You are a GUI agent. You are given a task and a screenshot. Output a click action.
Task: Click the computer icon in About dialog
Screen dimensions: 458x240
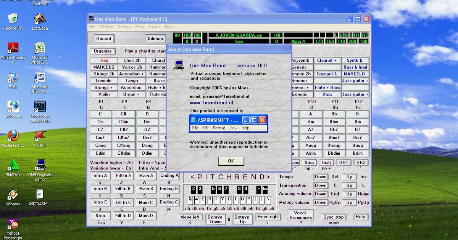point(178,65)
